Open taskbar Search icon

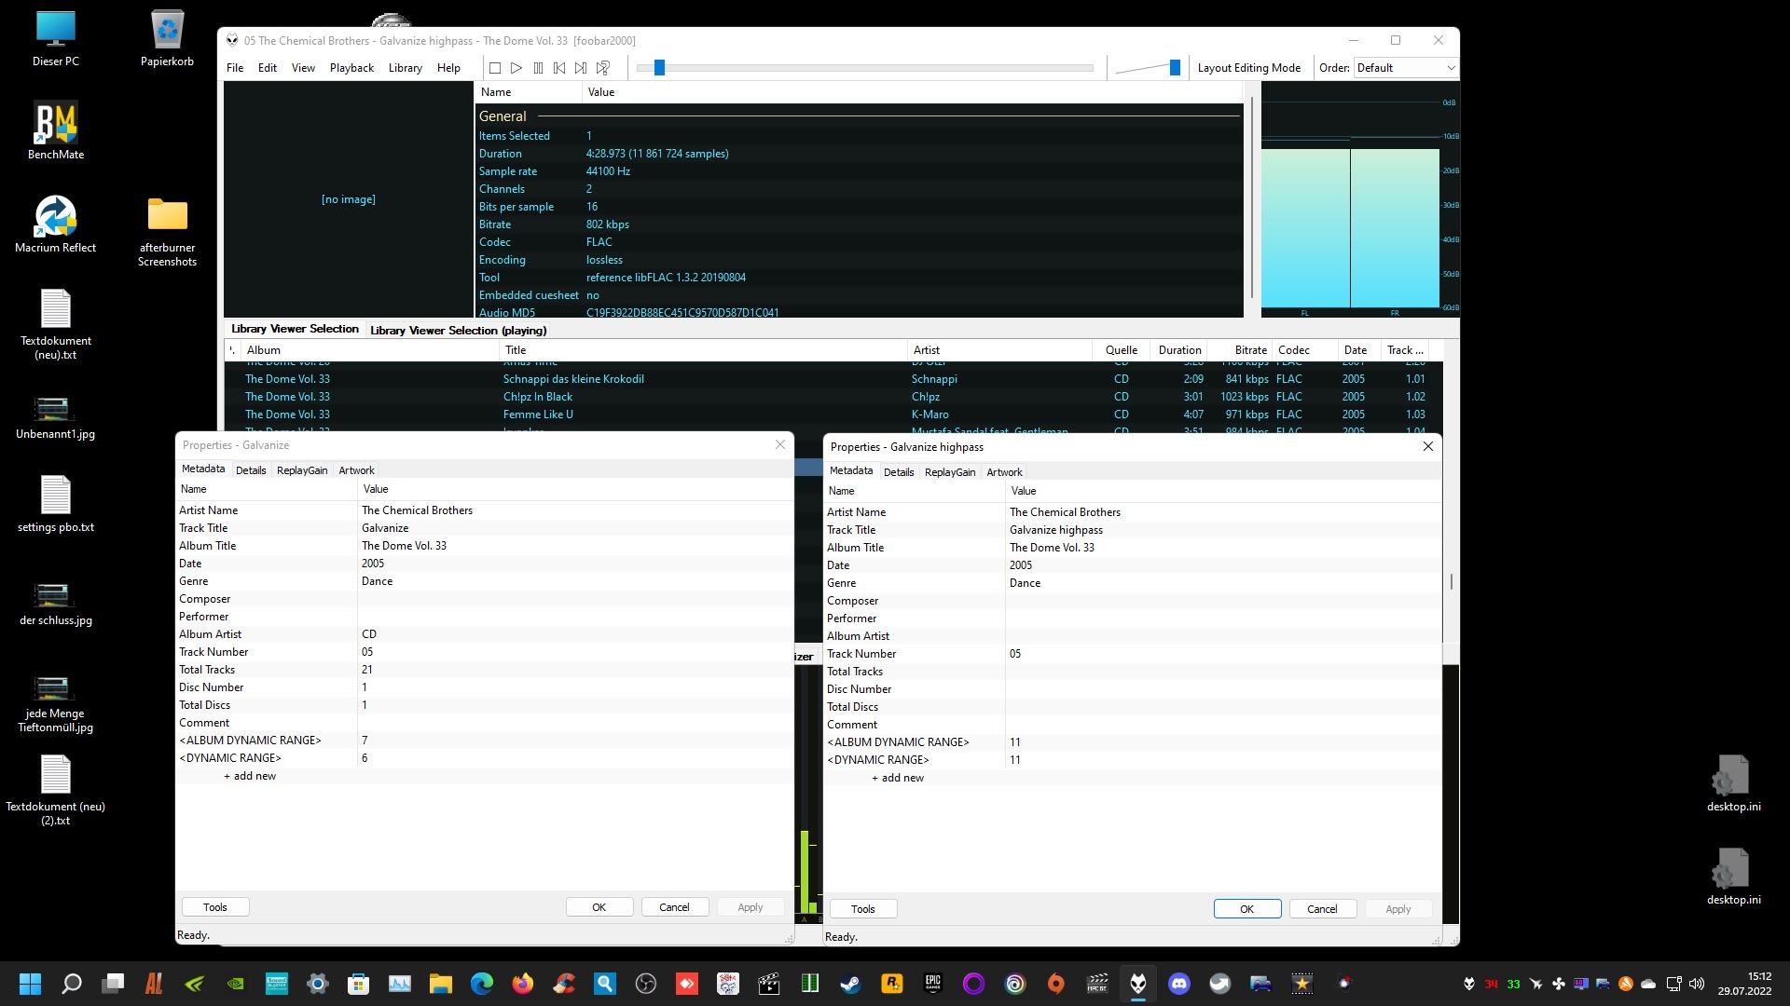point(72,984)
